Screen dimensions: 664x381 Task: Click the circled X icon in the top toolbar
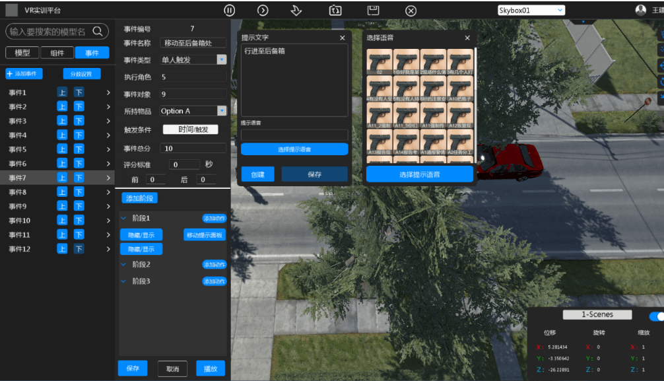411,11
